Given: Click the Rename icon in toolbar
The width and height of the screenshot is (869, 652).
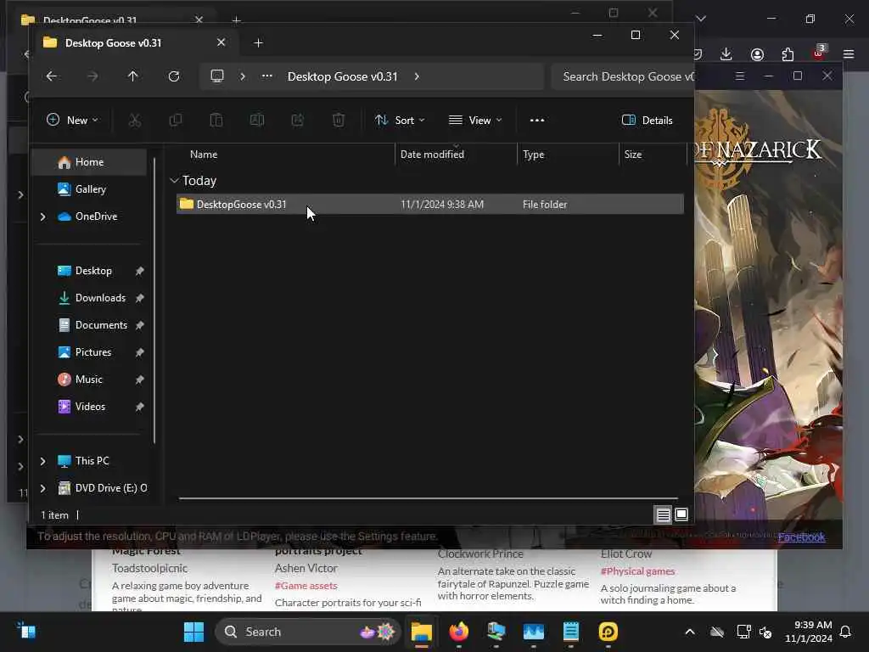Looking at the screenshot, I should tap(256, 120).
